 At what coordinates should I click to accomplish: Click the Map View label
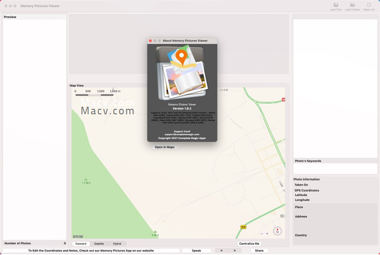click(x=77, y=86)
